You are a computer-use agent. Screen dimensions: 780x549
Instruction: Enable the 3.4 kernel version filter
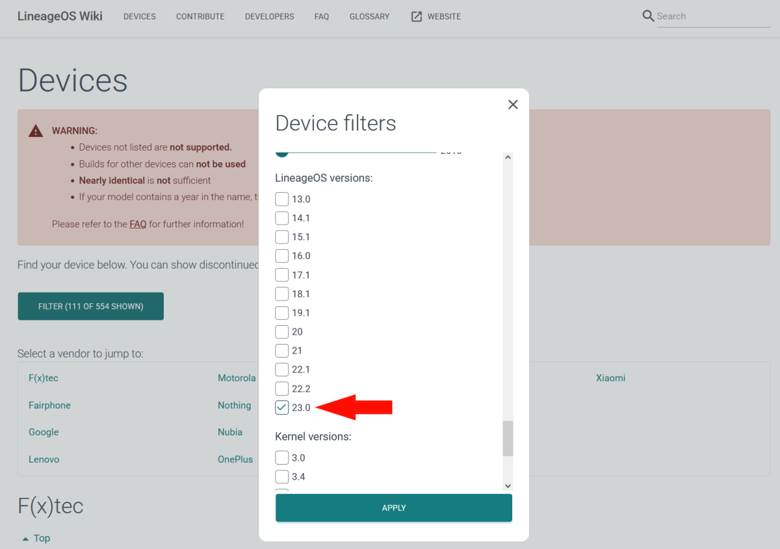(x=281, y=476)
